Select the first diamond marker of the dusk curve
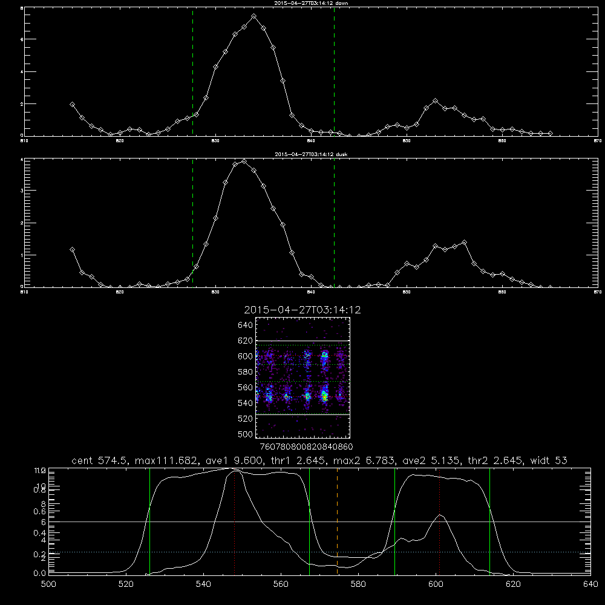The image size is (605, 605). click(72, 250)
